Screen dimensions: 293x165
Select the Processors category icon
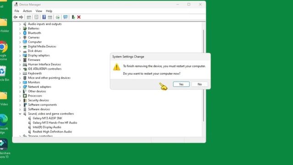coord(25,96)
